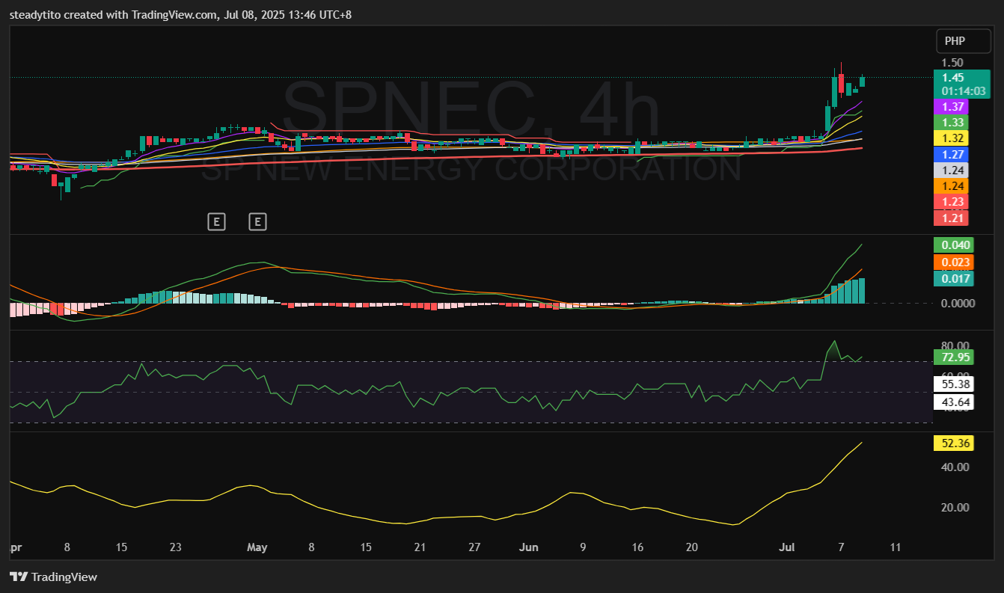Select the RSI value label 72.95
Viewport: 1004px width, 593px height.
coord(953,357)
